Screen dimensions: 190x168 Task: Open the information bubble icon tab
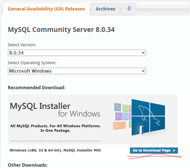pos(129,9)
